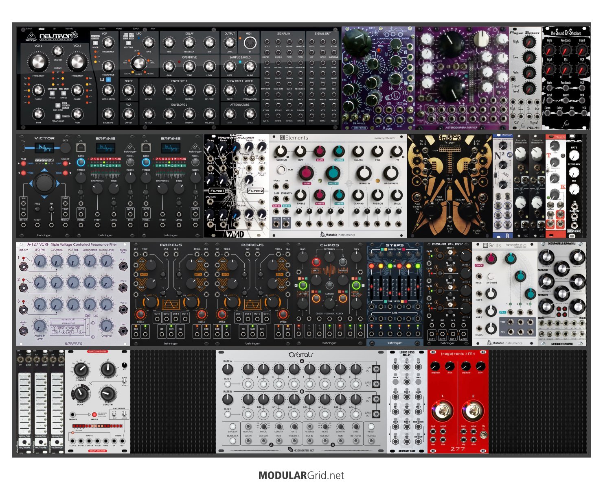Click the Behringer Neutron MIDI IN socket

(250, 43)
